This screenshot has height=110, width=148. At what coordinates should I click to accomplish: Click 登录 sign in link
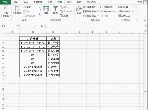140,2
